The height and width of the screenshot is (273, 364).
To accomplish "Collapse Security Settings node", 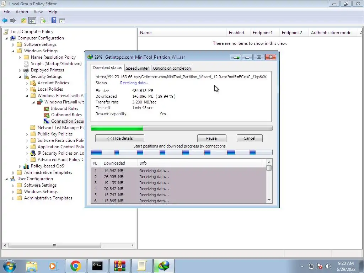I will pyautogui.click(x=20, y=77).
